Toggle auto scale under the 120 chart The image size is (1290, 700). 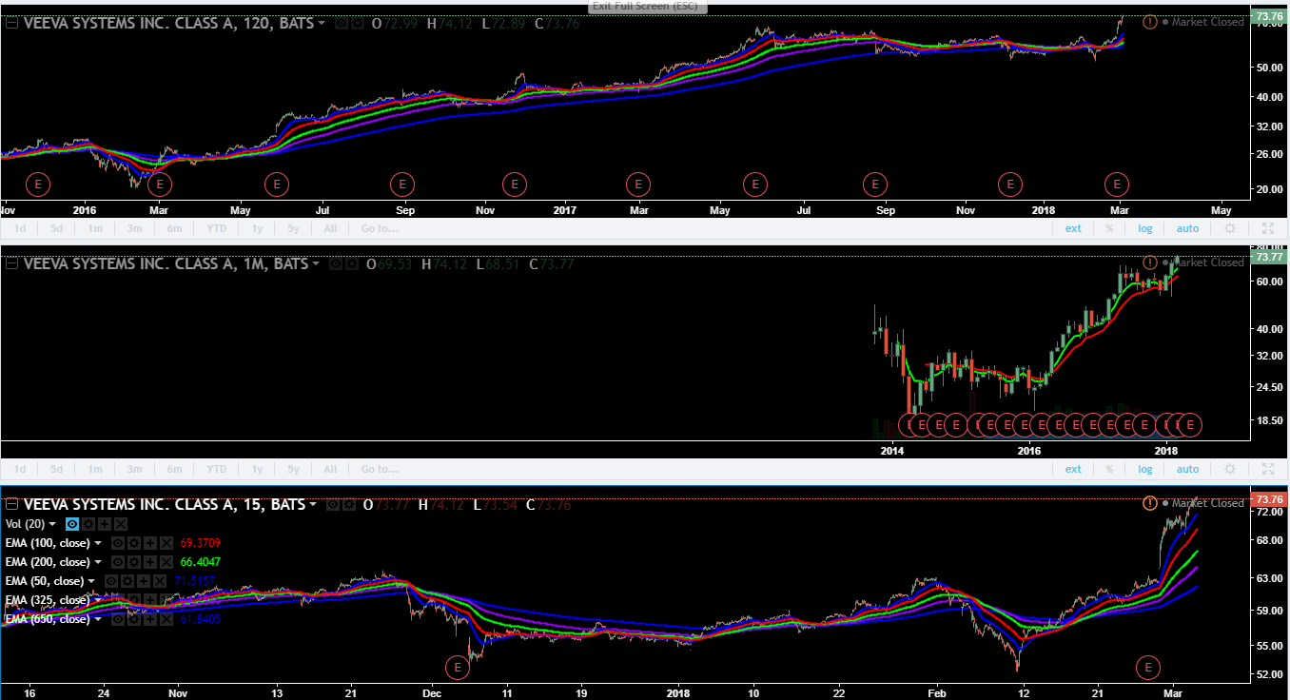(1187, 228)
